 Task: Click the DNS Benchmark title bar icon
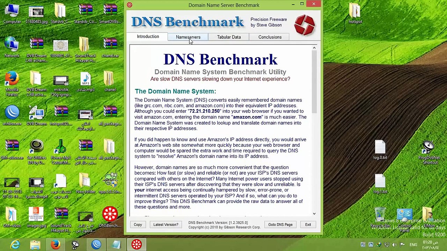coord(130,5)
